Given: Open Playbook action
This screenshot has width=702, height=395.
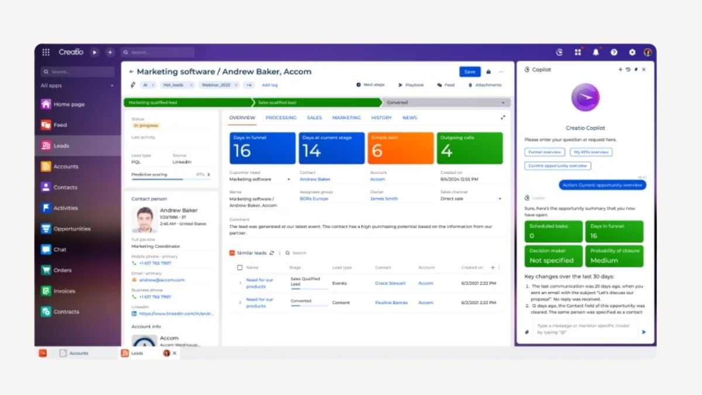Looking at the screenshot, I should tap(411, 85).
